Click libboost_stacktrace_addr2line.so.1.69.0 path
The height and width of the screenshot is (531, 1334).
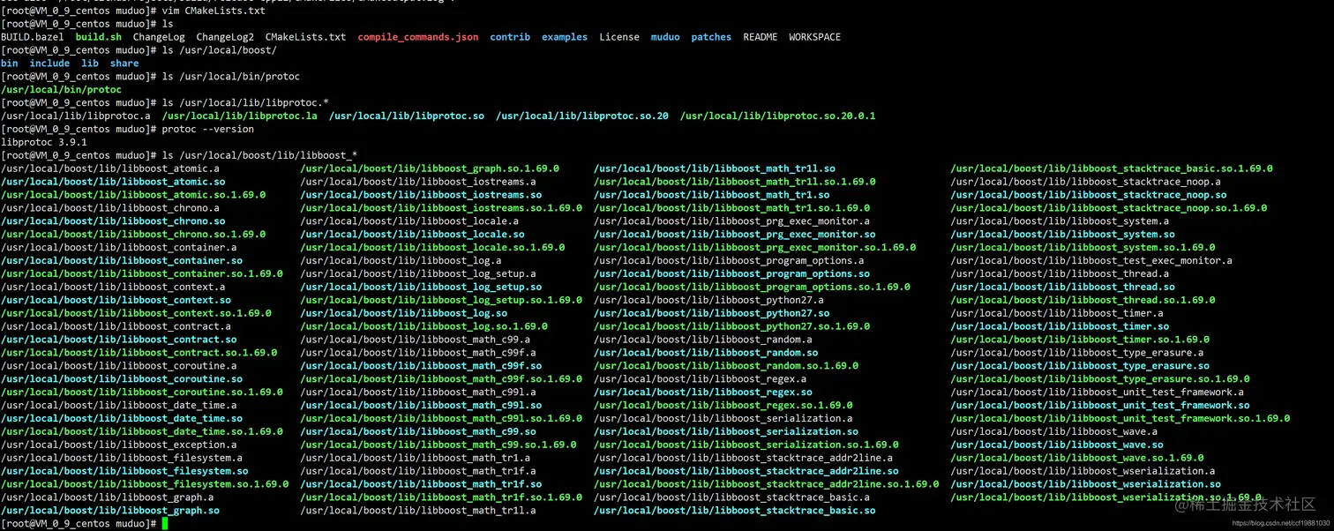(x=767, y=484)
